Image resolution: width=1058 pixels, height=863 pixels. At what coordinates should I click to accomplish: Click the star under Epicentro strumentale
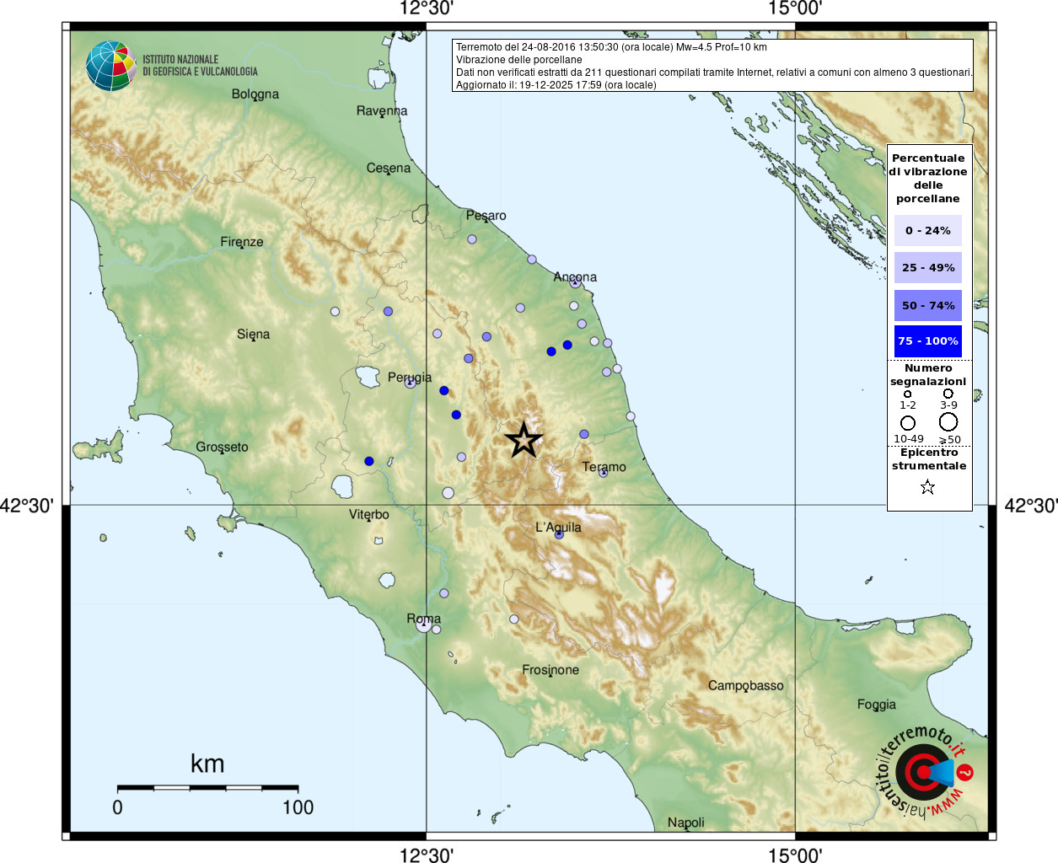click(x=927, y=487)
